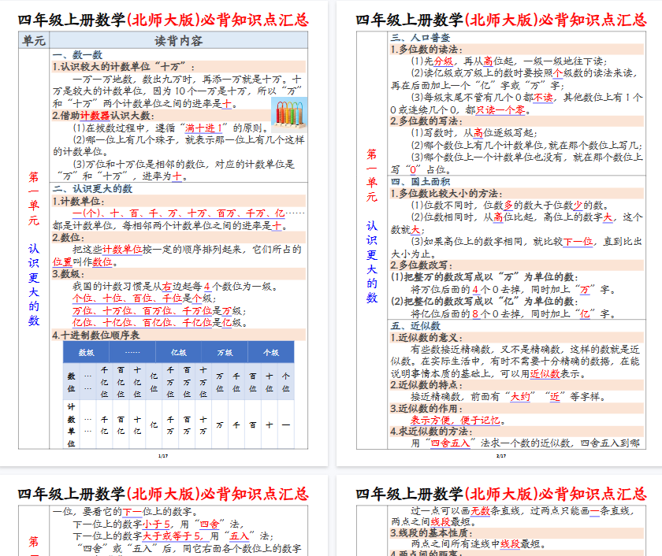Click the '计数单位' row label in table
This screenshot has height=556, width=662.
[72, 425]
